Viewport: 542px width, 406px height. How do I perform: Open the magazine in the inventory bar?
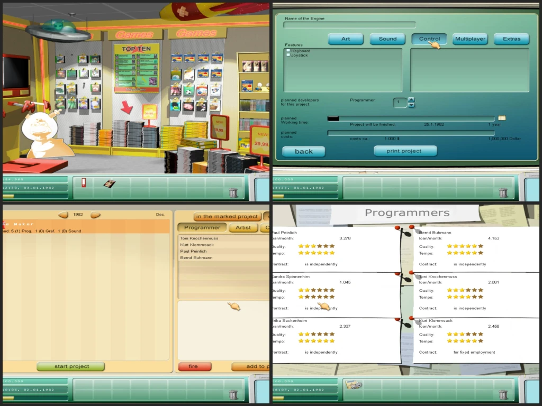coord(110,184)
